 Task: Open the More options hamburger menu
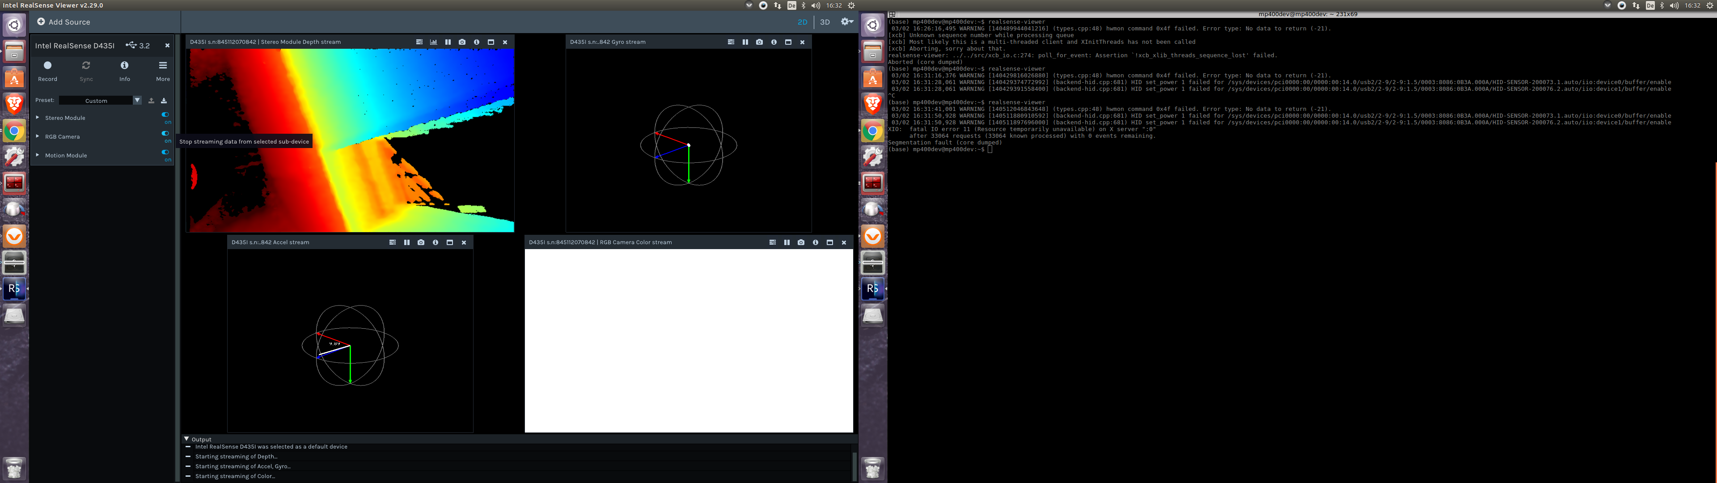click(x=162, y=66)
